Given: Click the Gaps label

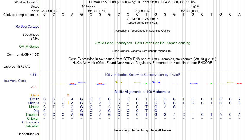Looking at the screenshot, I should (x=35, y=95).
